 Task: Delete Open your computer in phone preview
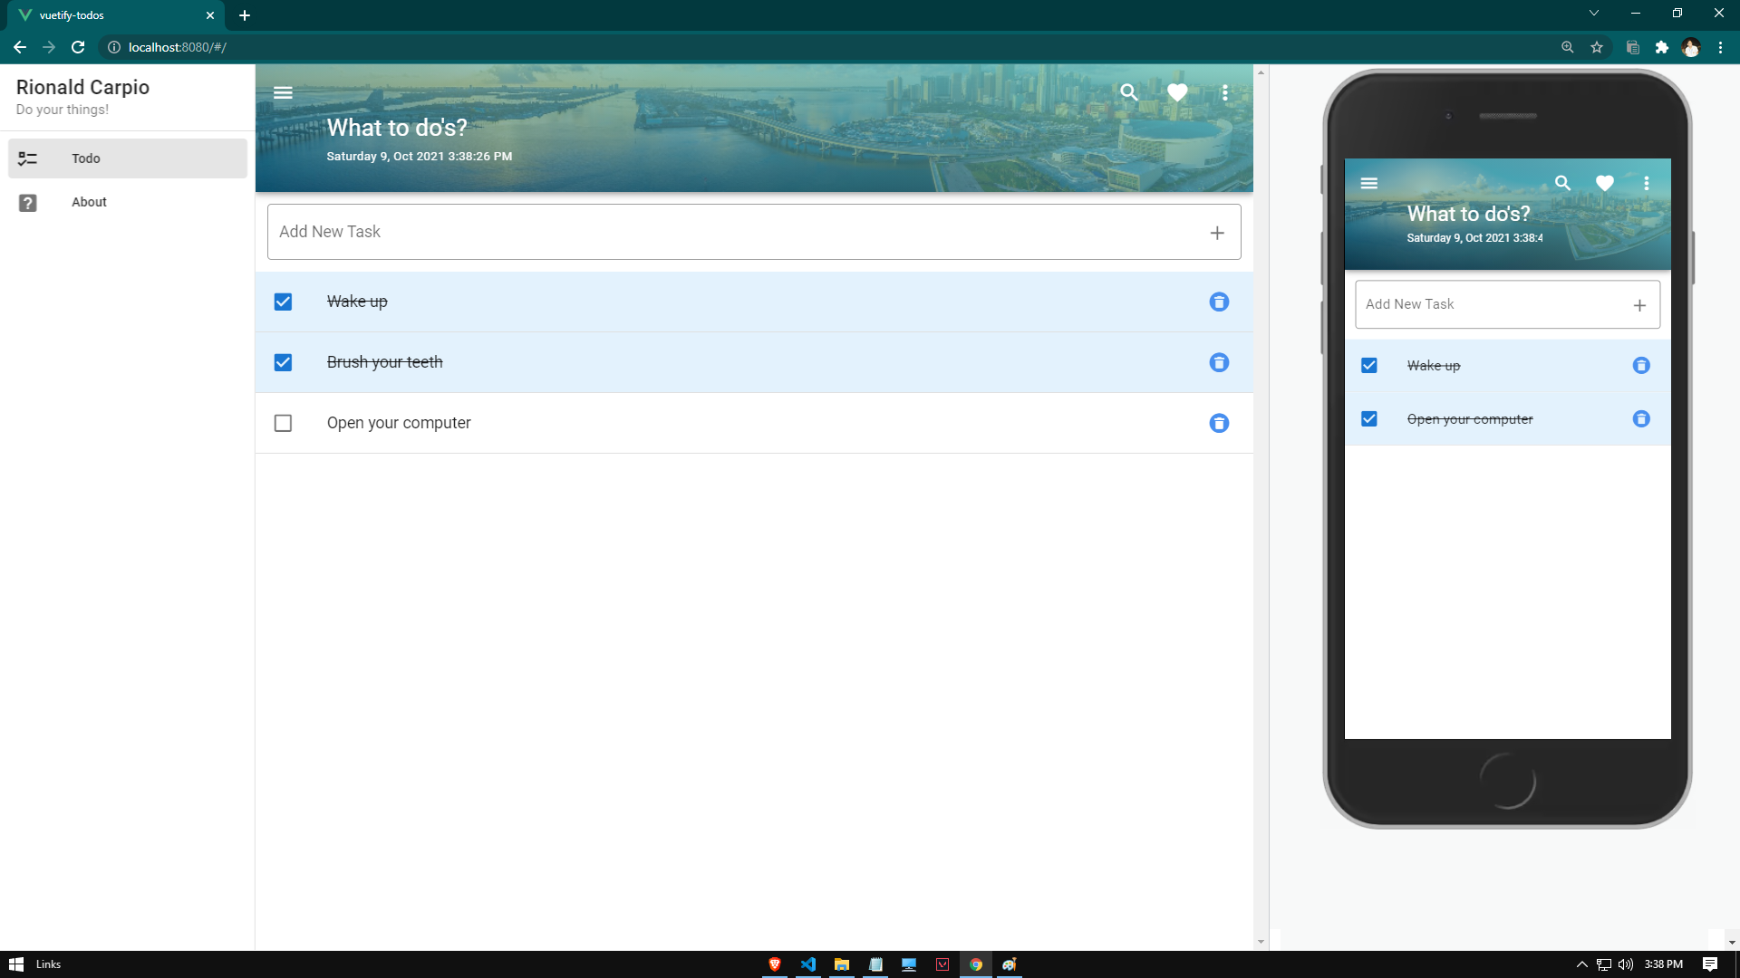pos(1641,418)
